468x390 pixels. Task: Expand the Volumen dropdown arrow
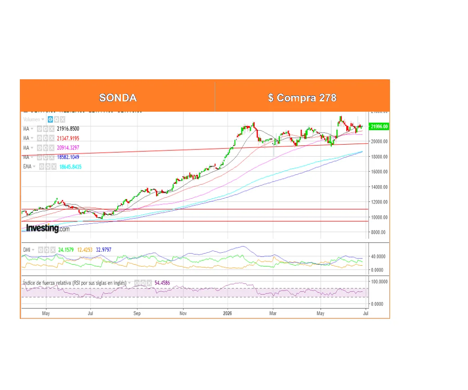pyautogui.click(x=43, y=119)
